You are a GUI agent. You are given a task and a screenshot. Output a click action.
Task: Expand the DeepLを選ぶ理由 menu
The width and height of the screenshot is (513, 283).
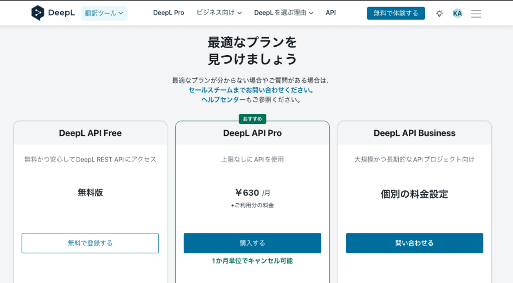[284, 13]
